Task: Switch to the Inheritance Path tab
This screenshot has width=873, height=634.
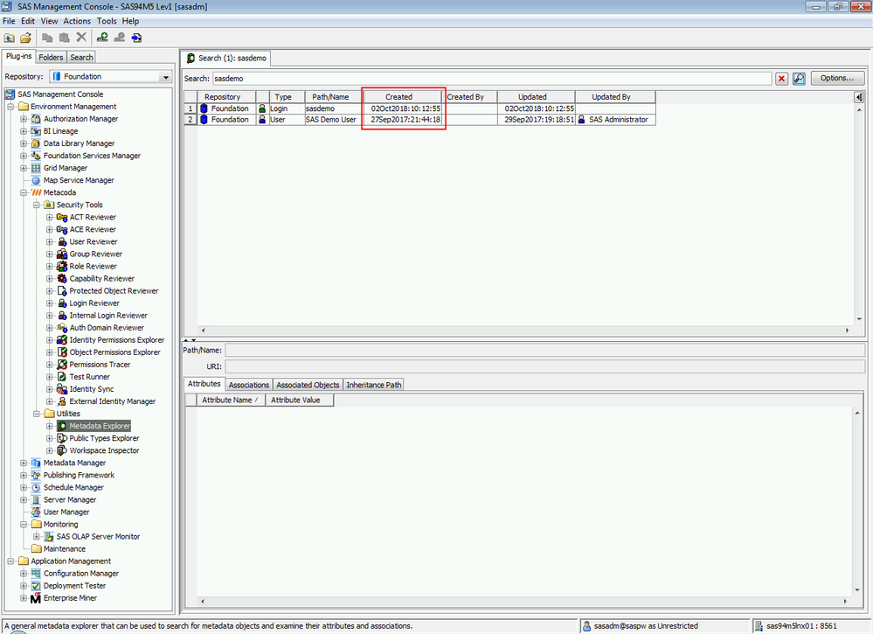Action: [374, 385]
